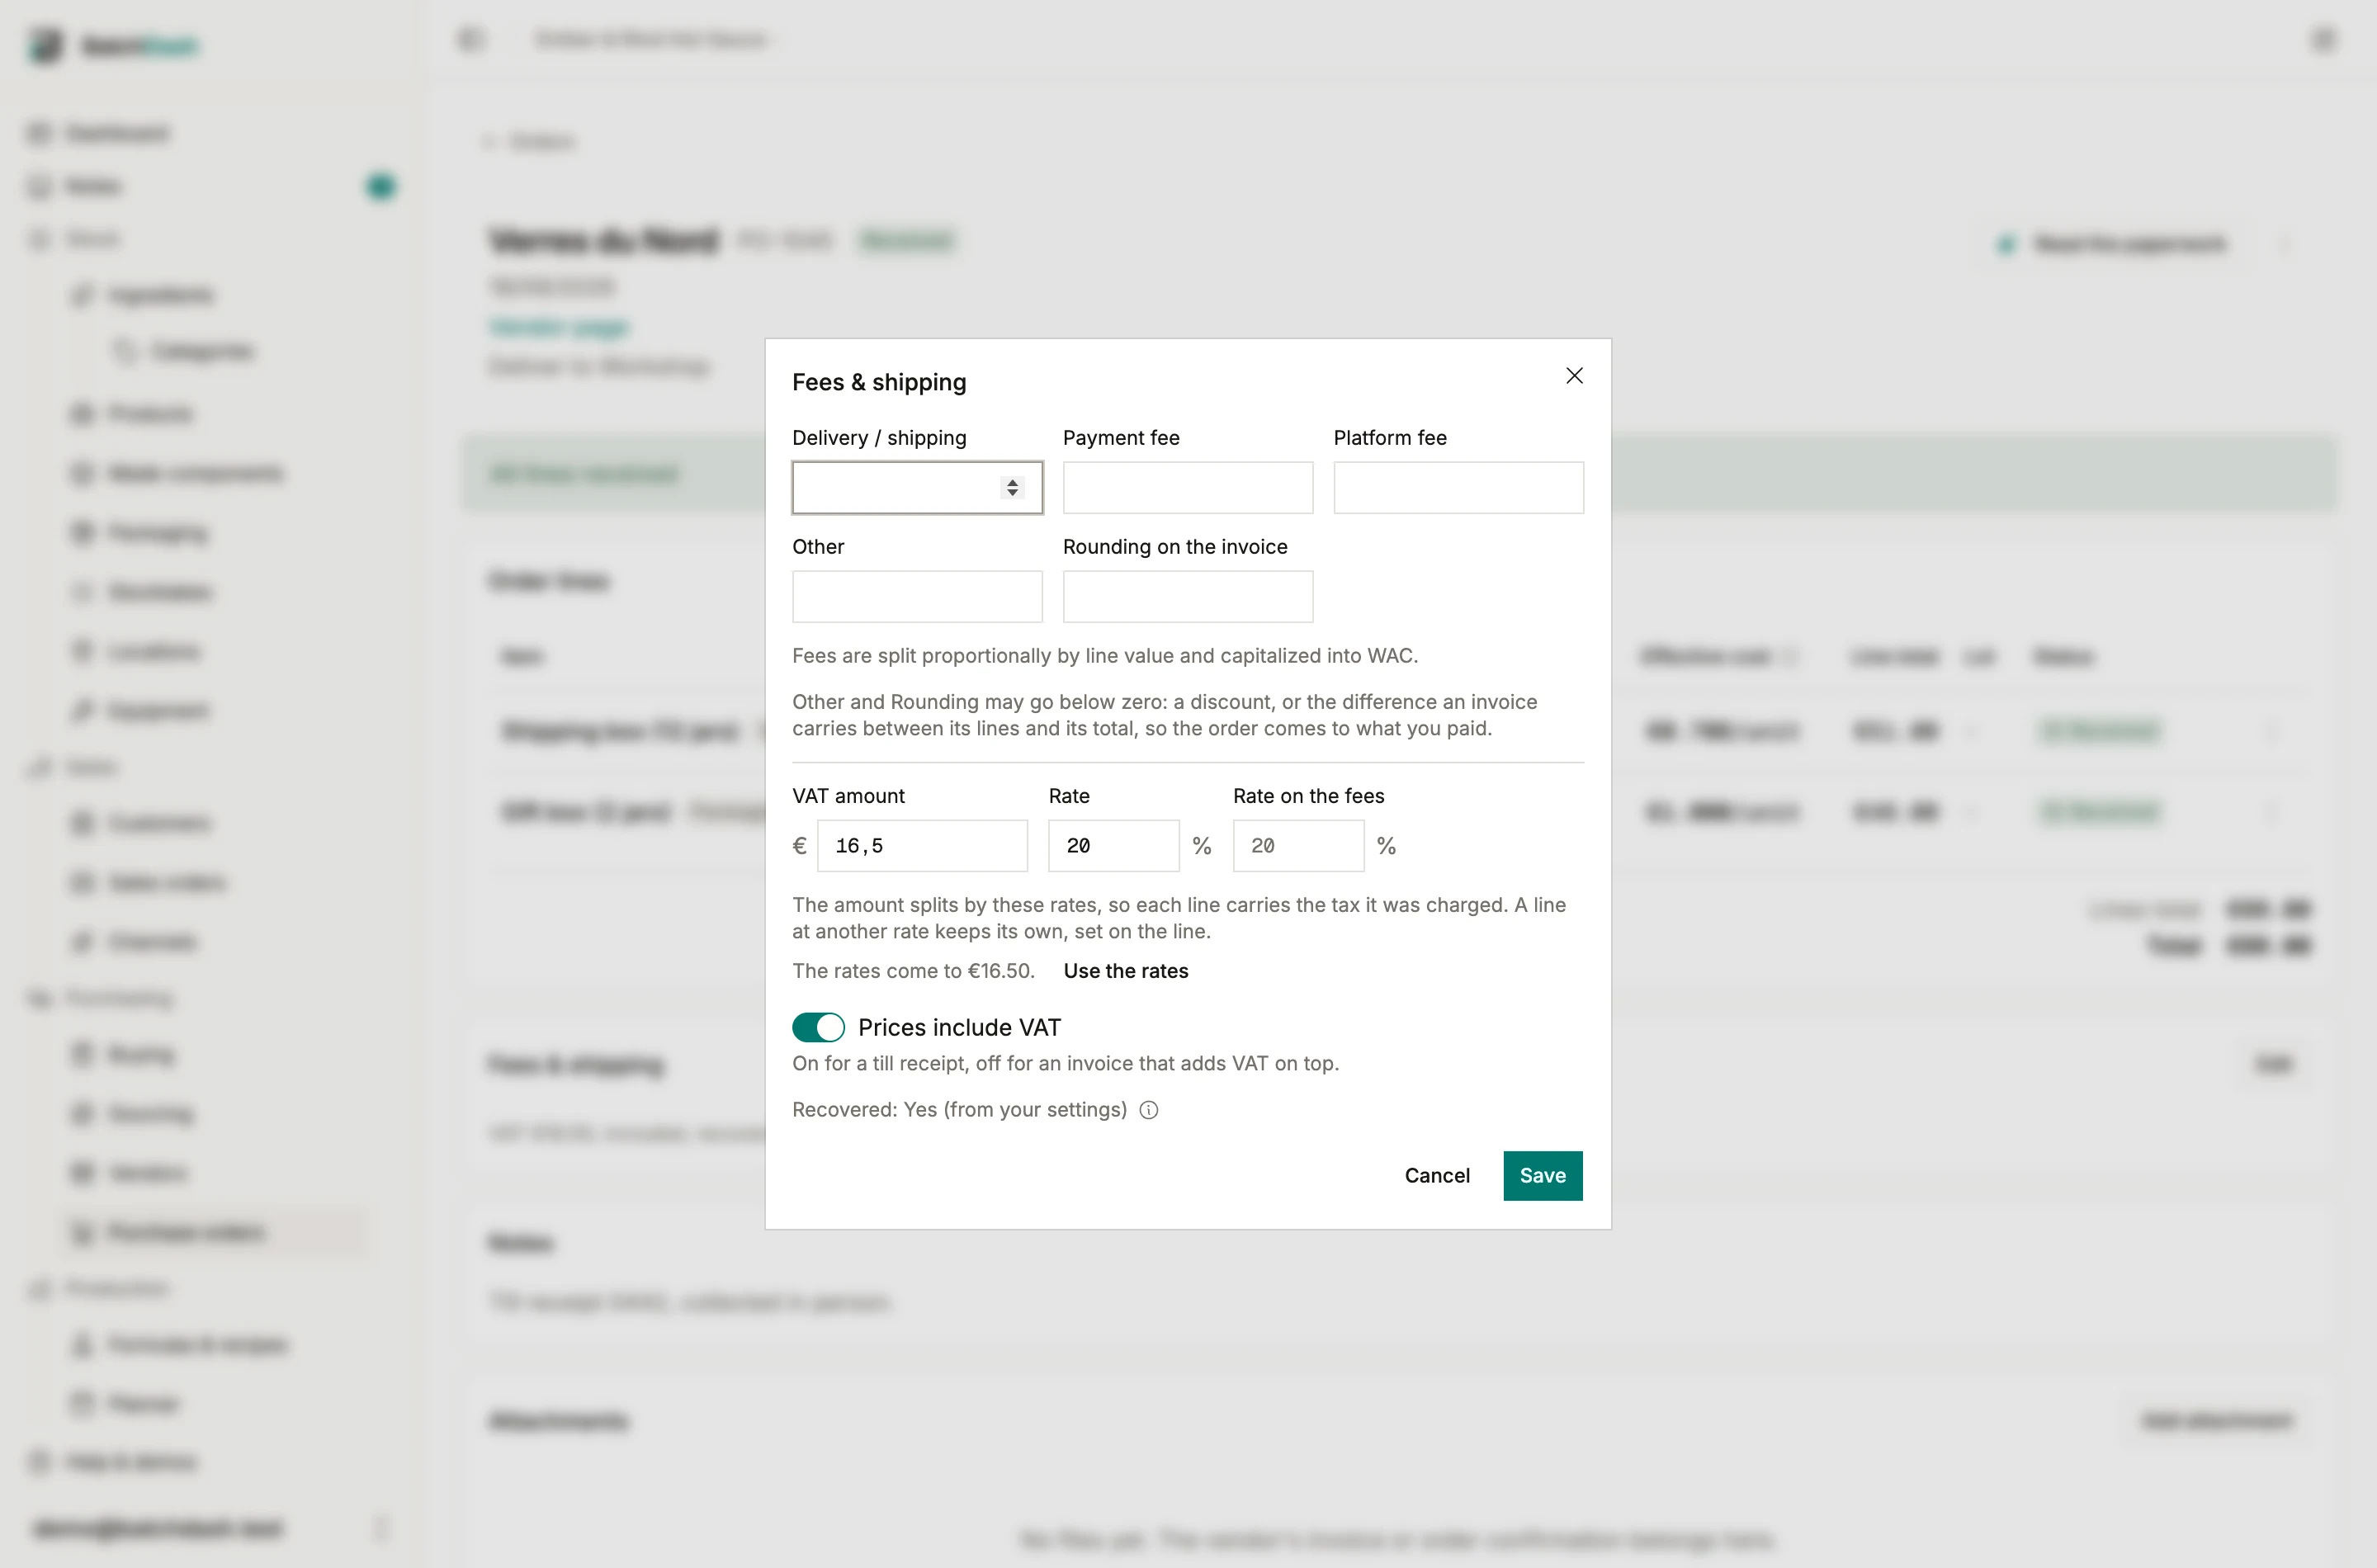Focus the Rounding on the invoice field

click(1187, 596)
